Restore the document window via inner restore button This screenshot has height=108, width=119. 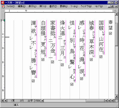click(112, 7)
